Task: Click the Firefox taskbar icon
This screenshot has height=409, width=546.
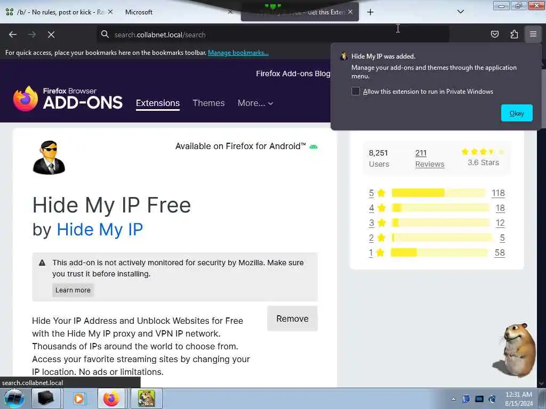Action: pos(111,398)
